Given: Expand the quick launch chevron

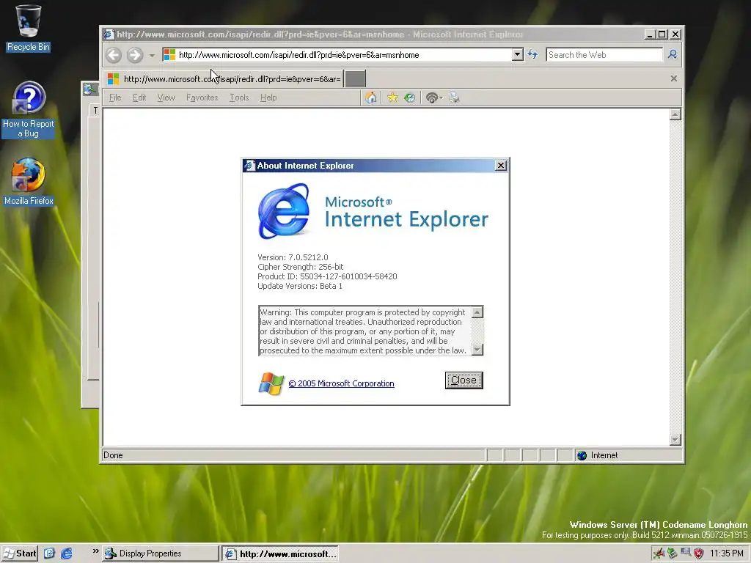Looking at the screenshot, I should [x=95, y=551].
